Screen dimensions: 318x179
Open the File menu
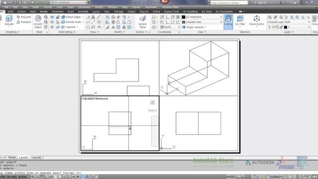coord(6,7)
